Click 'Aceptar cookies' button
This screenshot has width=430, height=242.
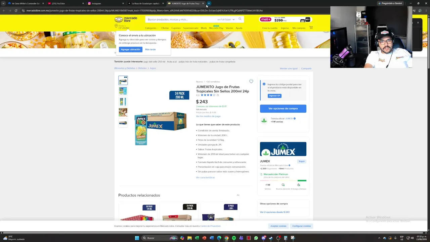[x=278, y=226]
